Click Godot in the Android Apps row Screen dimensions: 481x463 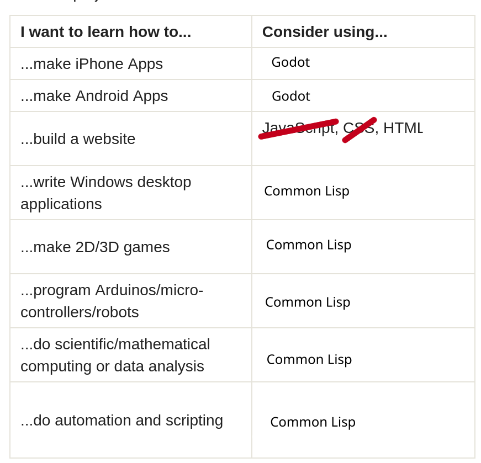point(291,97)
